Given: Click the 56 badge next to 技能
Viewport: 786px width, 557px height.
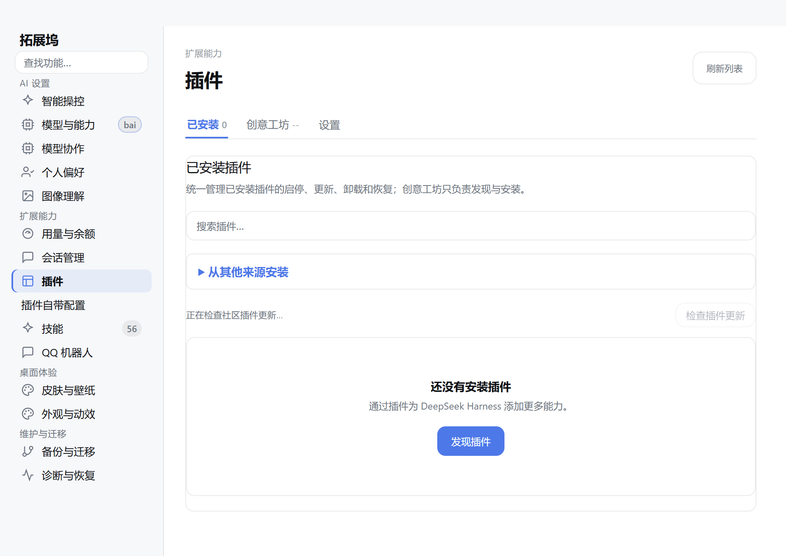Looking at the screenshot, I should click(132, 328).
